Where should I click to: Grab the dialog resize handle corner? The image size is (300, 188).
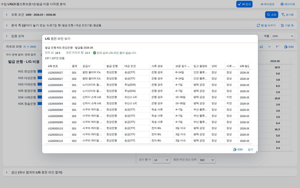pyautogui.click(x=256, y=152)
